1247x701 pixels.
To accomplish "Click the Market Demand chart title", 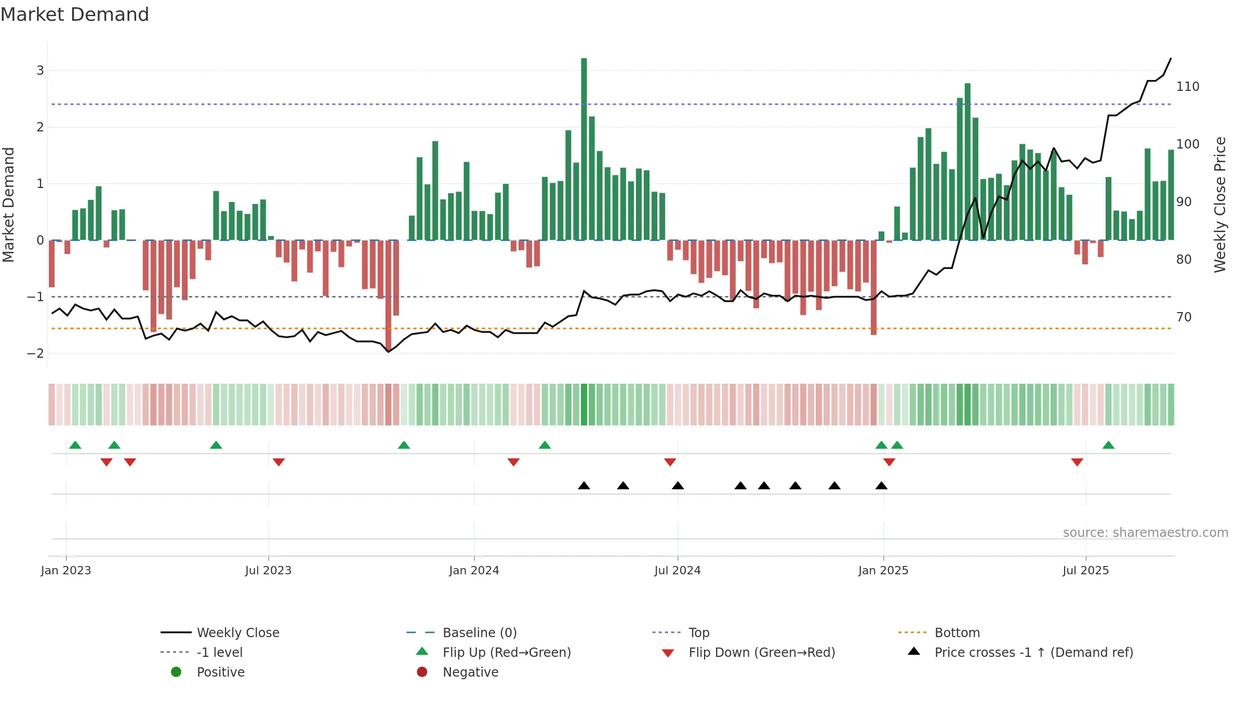I will 75,15.
